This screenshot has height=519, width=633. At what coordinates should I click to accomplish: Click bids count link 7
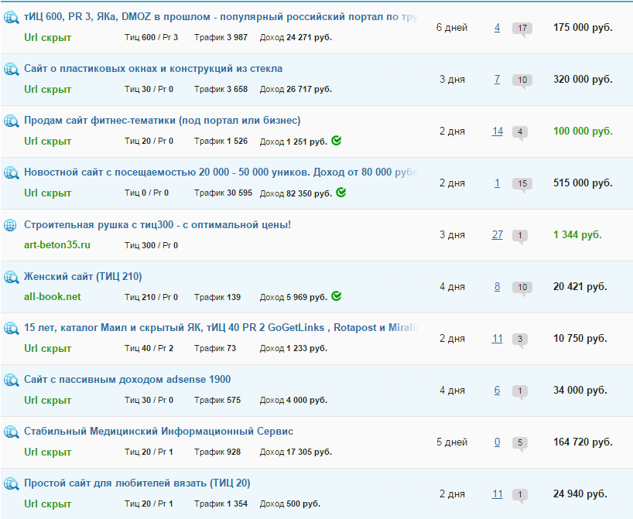click(497, 80)
